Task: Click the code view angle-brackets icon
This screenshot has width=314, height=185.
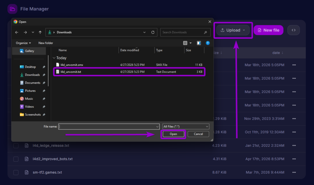Action: pos(293,30)
